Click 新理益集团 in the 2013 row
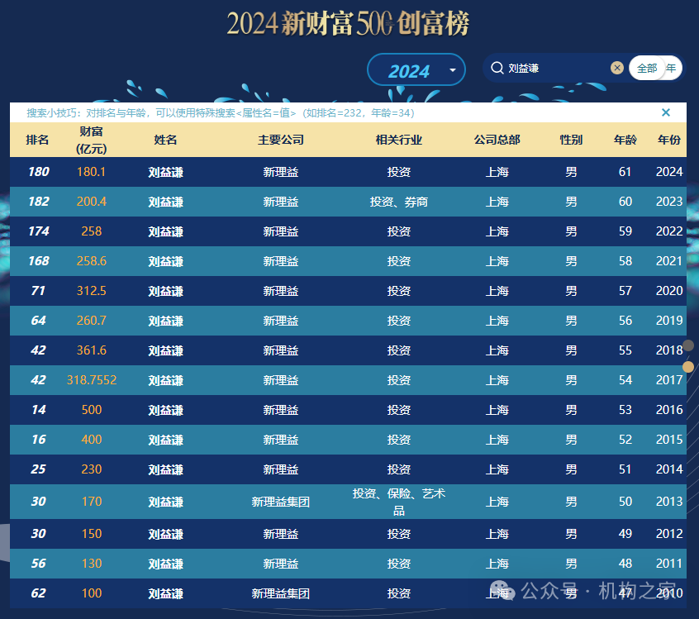Viewport: 699px width, 619px height. coord(281,502)
